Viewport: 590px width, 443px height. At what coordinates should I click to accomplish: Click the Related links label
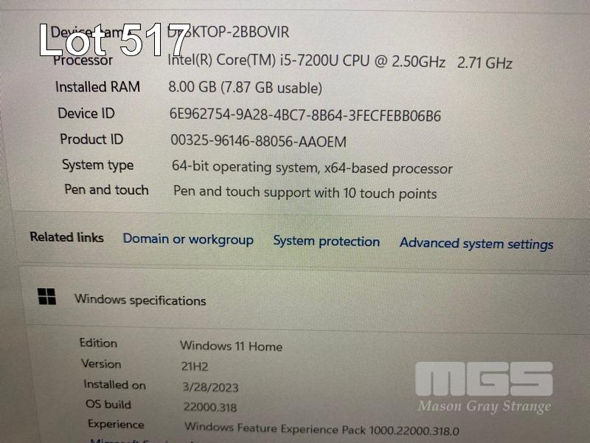[x=67, y=237]
